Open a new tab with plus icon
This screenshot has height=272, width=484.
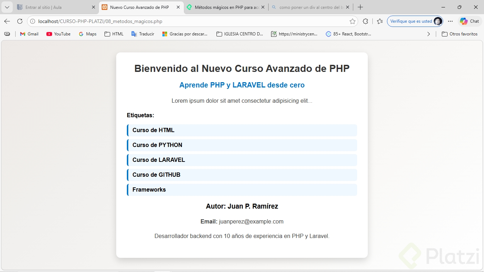coord(360,7)
